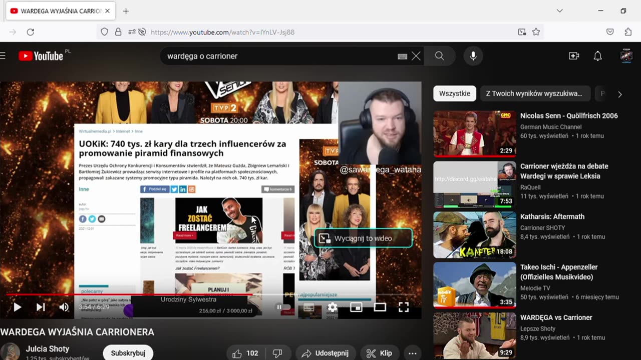Screen dimensions: 641x360
Task: Enter fullscreen mode
Action: (404, 307)
